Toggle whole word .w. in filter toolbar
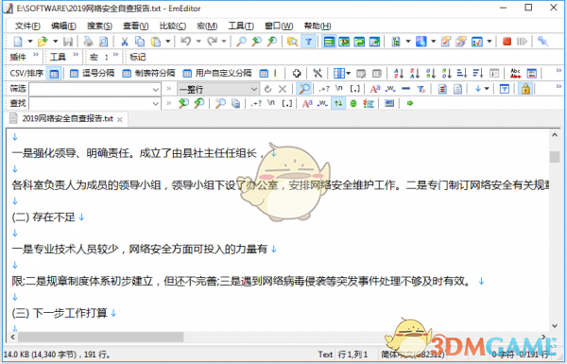The width and height of the screenshot is (567, 364). (390, 89)
